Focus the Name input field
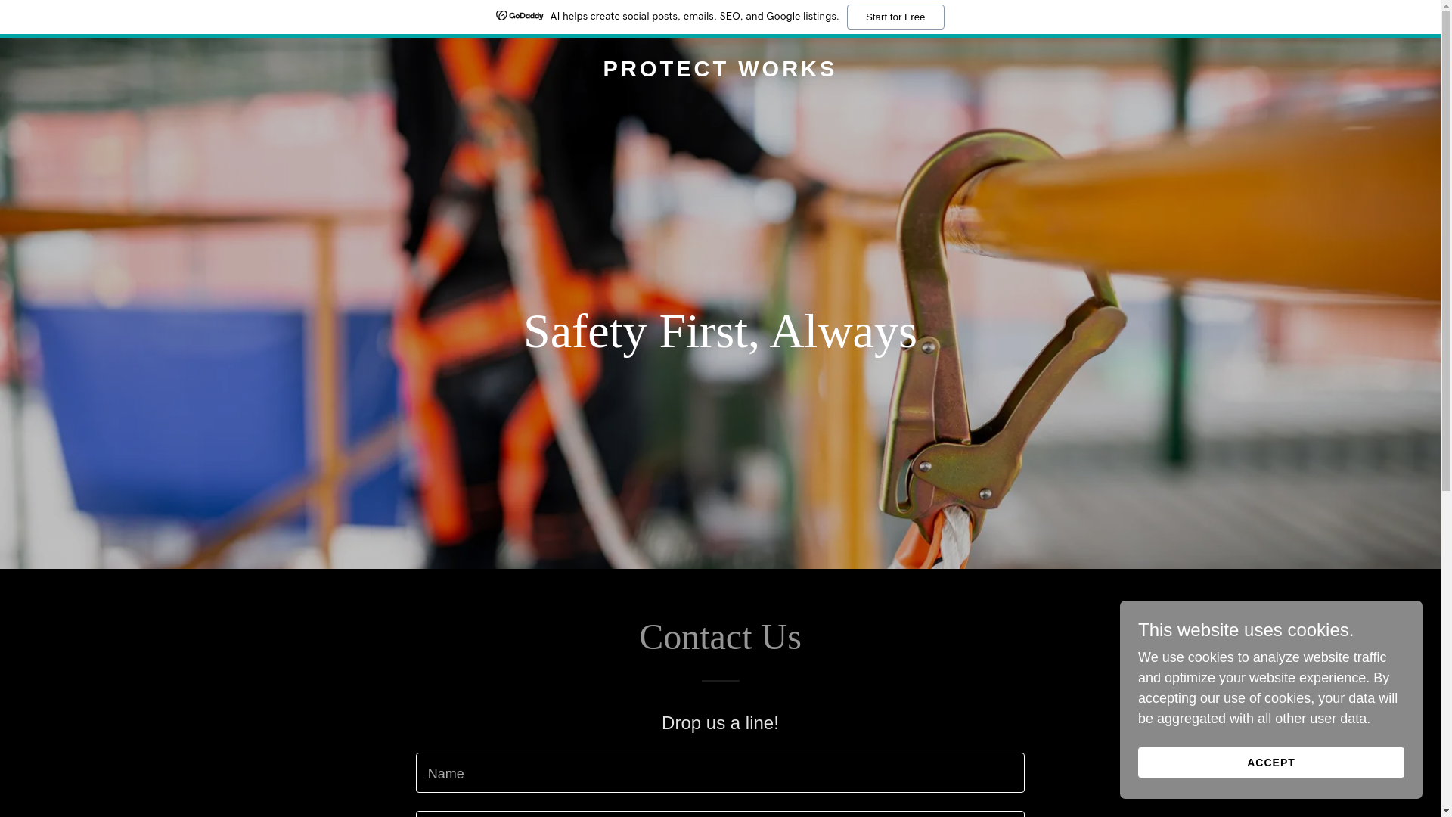This screenshot has height=817, width=1452. [720, 772]
